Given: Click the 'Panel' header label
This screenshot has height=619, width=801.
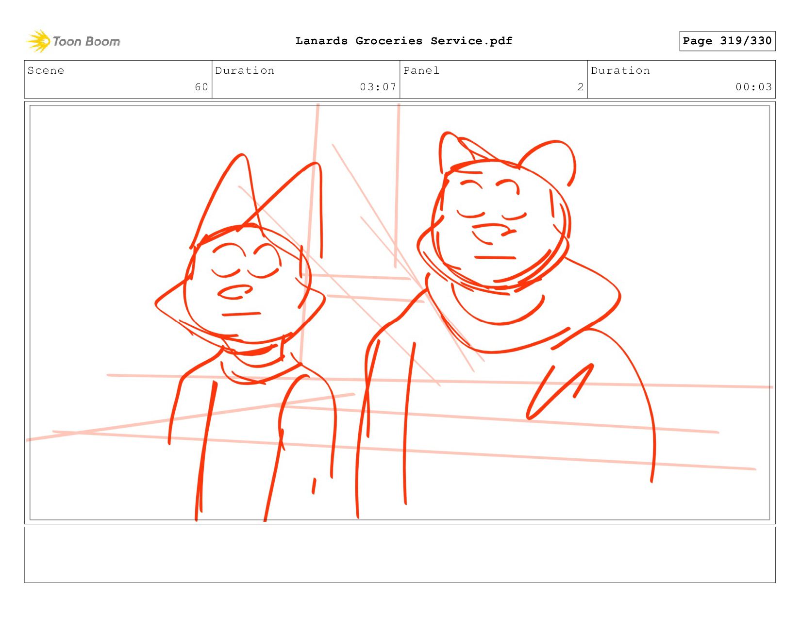Looking at the screenshot, I should click(421, 70).
